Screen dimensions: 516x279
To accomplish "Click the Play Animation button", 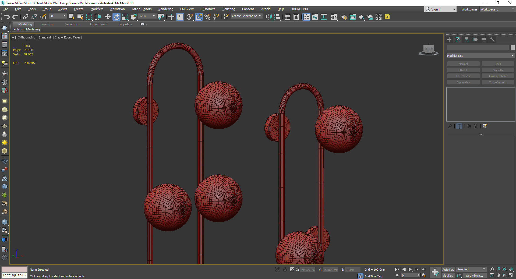I will click(x=410, y=269).
